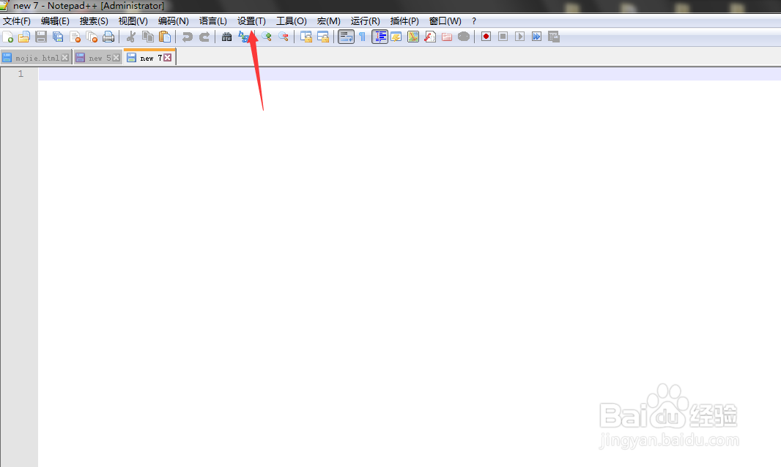The height and width of the screenshot is (467, 781).
Task: Toggle word wrap
Action: pyautogui.click(x=345, y=36)
